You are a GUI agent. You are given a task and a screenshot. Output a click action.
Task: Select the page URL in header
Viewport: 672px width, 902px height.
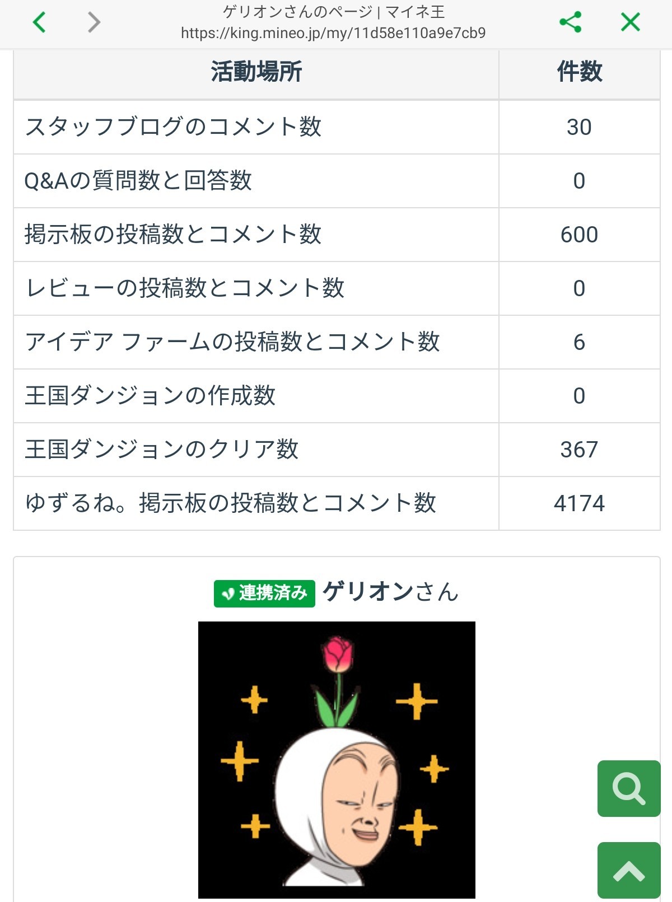click(x=333, y=33)
